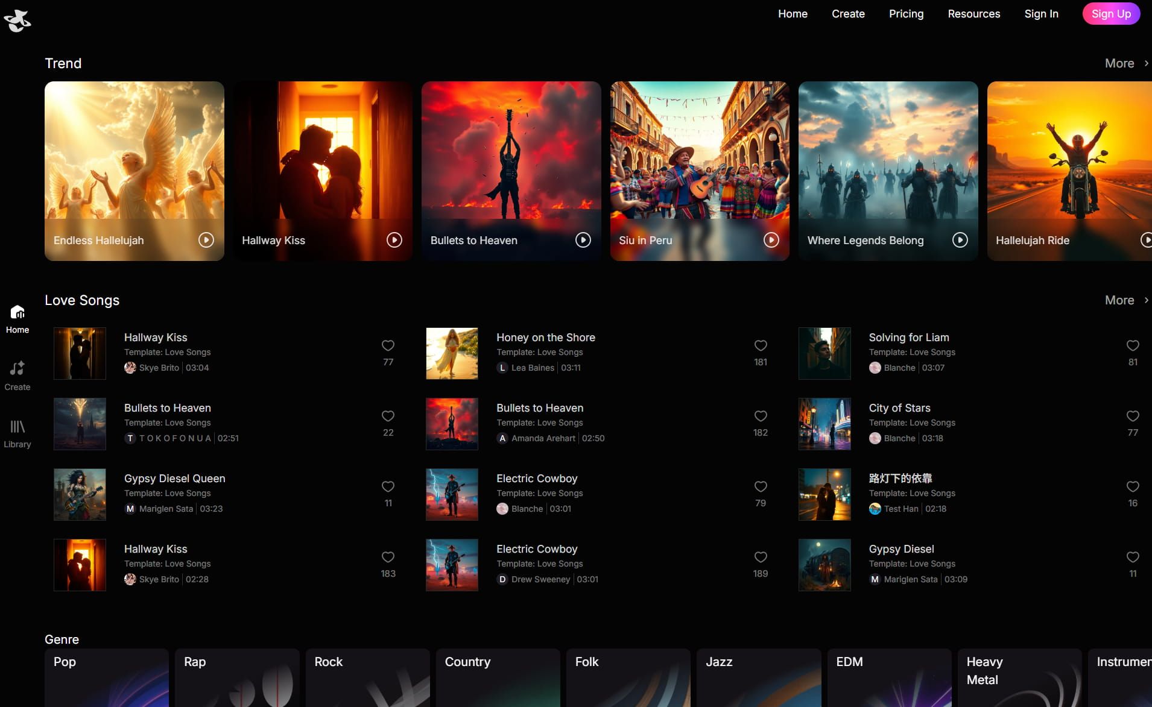Toggle heart on Gypsy Diesel Queen

click(x=388, y=486)
